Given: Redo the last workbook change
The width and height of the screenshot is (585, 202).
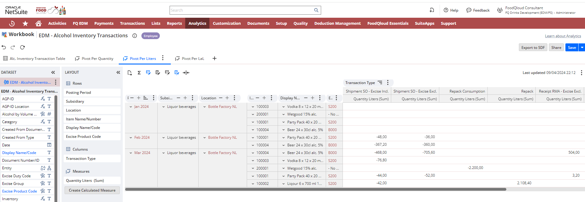Looking at the screenshot, I should 13,47.
